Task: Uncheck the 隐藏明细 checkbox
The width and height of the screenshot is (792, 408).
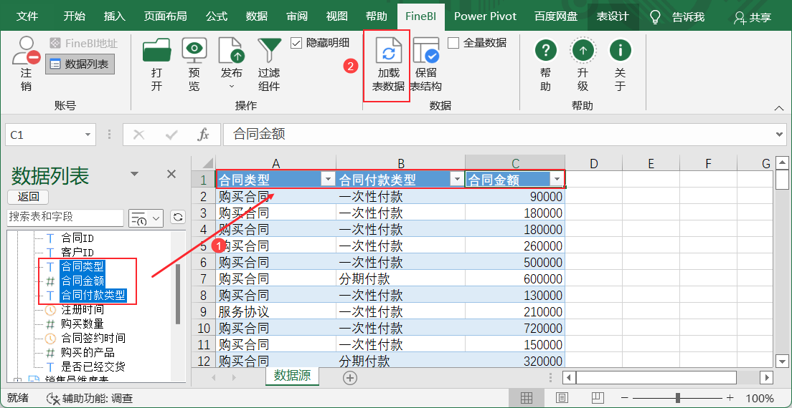Action: [x=296, y=43]
